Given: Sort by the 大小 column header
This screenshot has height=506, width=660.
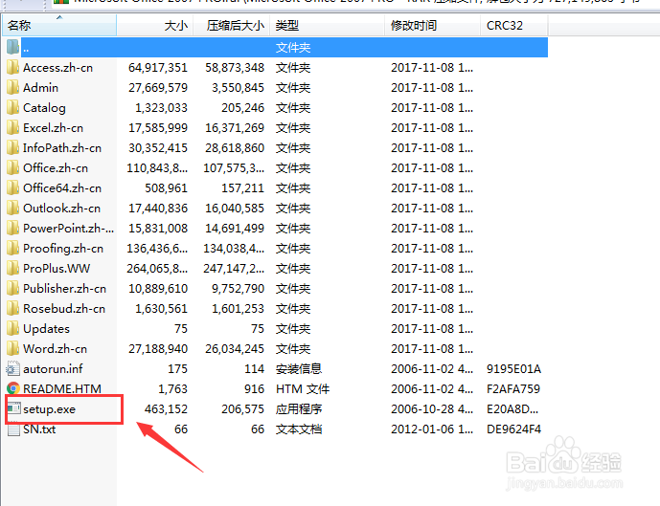Looking at the screenshot, I should point(155,26).
